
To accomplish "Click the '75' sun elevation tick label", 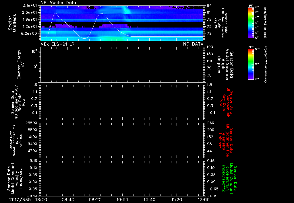I will tap(209, 27).
